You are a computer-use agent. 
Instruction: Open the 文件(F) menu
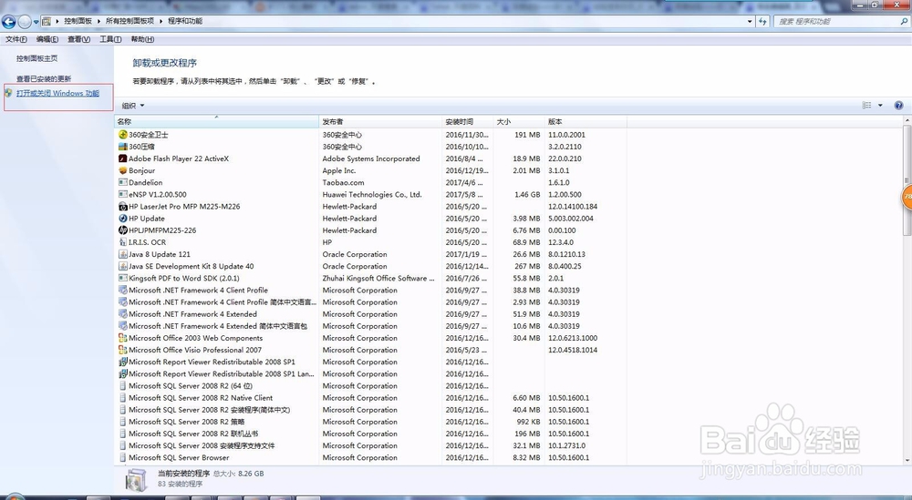point(16,39)
